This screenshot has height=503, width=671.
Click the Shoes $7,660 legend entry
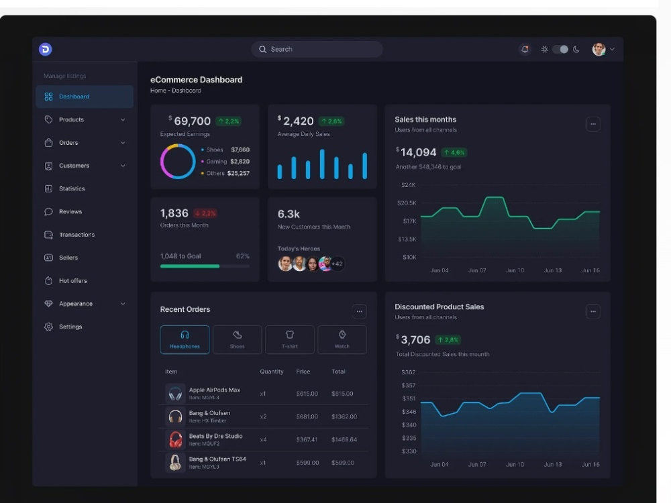[x=225, y=150]
